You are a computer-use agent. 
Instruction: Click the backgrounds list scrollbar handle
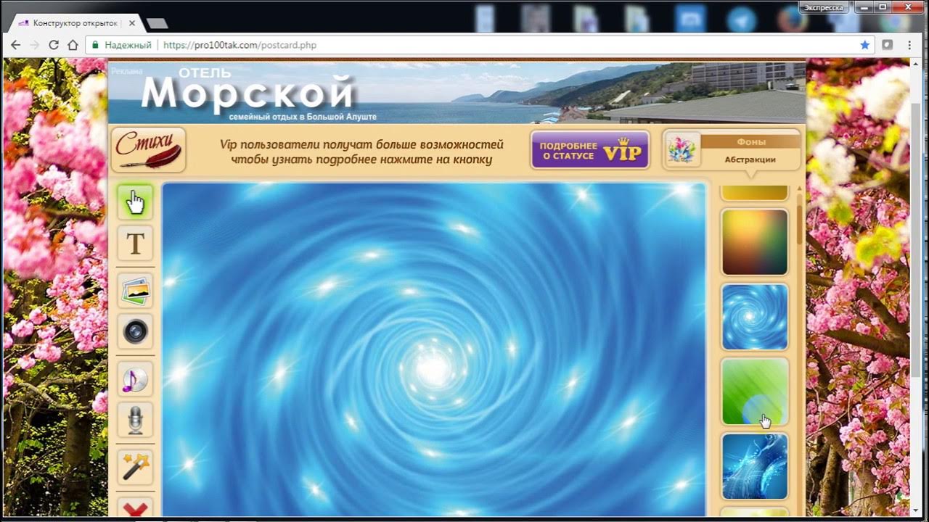pyautogui.click(x=799, y=224)
